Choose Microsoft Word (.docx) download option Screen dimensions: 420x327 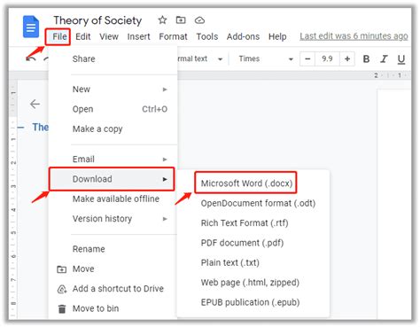pos(246,183)
